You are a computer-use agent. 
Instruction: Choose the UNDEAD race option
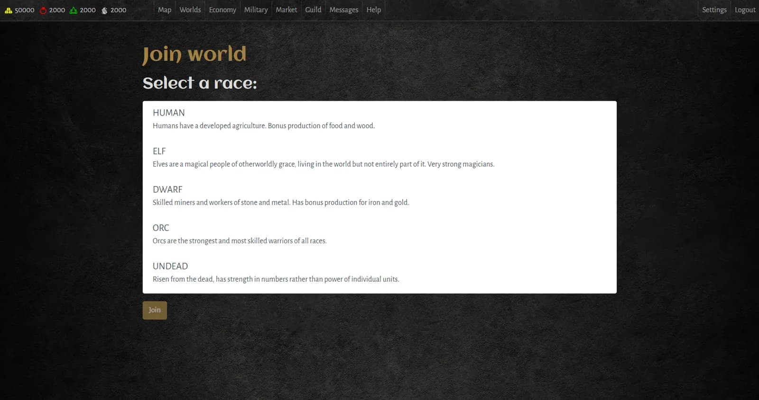click(x=379, y=273)
